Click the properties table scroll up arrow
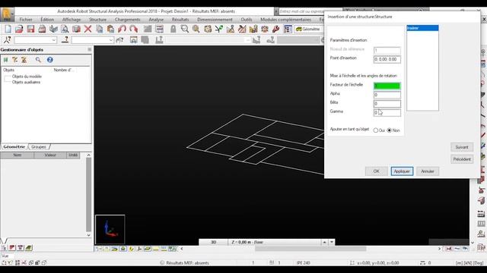Image resolution: width=487 pixels, height=273 pixels. click(x=88, y=155)
